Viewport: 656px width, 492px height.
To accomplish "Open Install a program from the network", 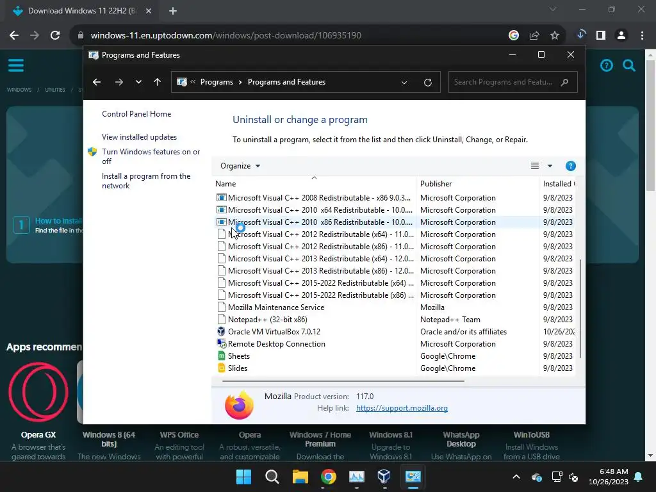I will 146,181.
